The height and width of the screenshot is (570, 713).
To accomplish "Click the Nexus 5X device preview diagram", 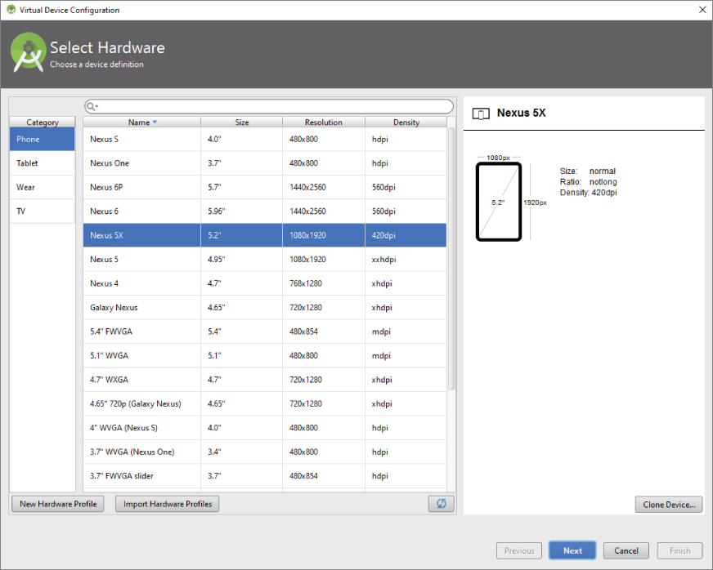I will point(499,202).
